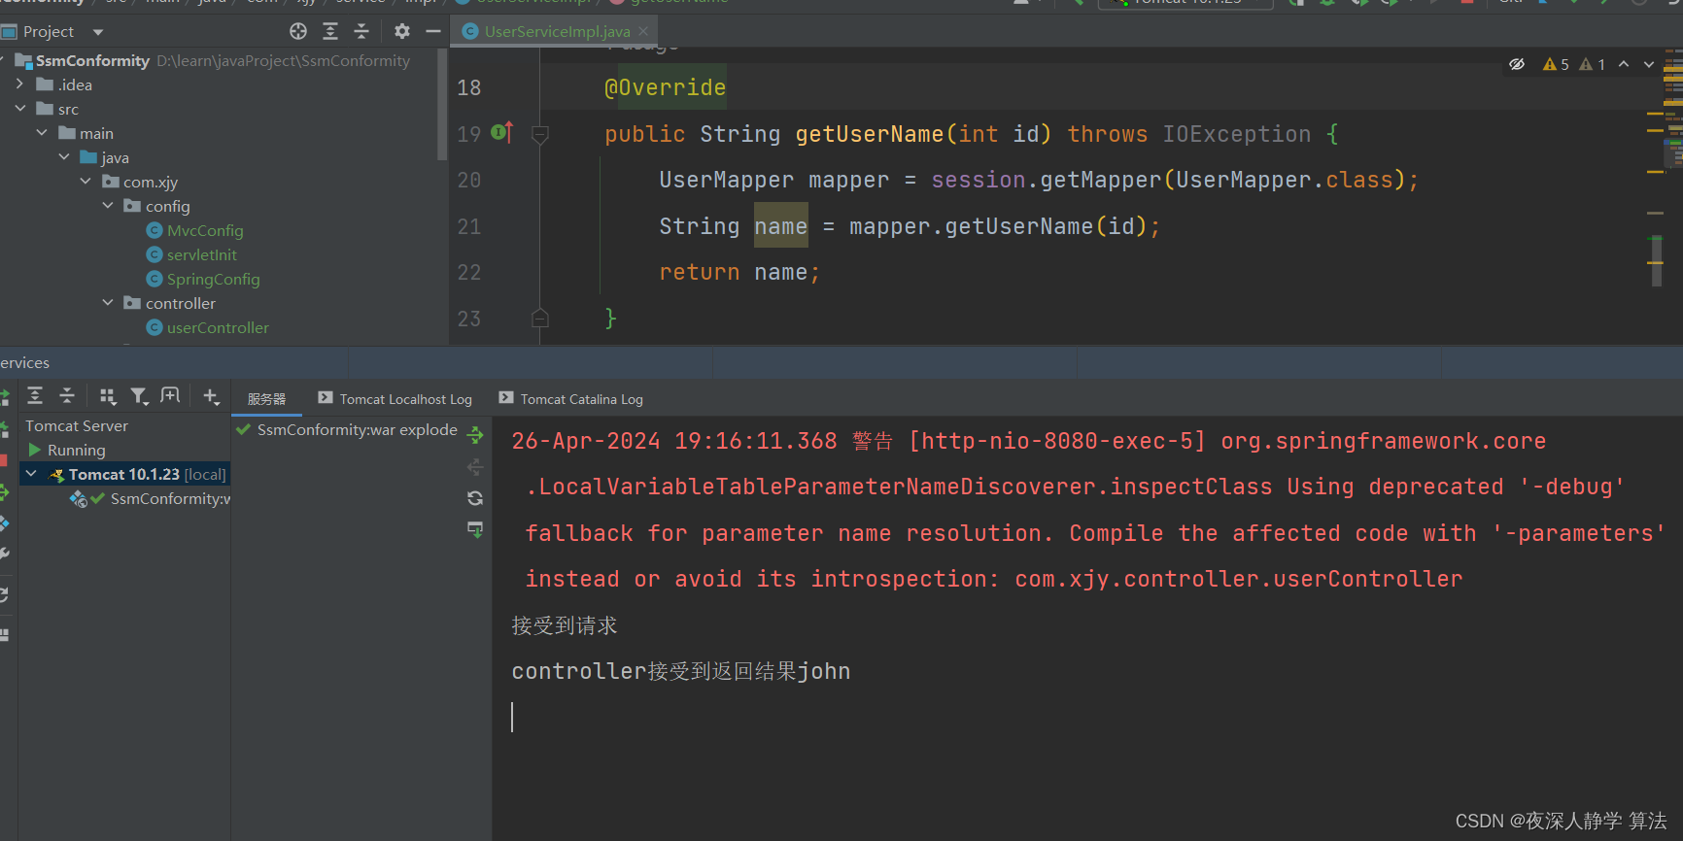
Task: Click the fold end marker on line 23
Action: pyautogui.click(x=540, y=319)
